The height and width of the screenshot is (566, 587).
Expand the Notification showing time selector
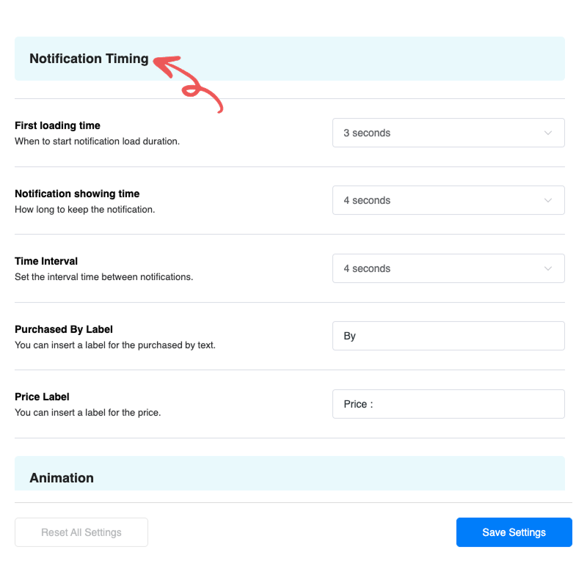[448, 200]
